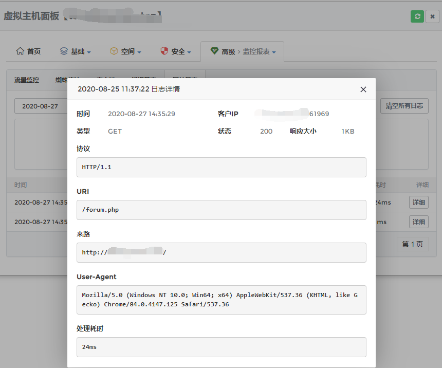Viewport: 442px width, 368px height.
Task: Close the virtual host panel window
Action: click(432, 16)
